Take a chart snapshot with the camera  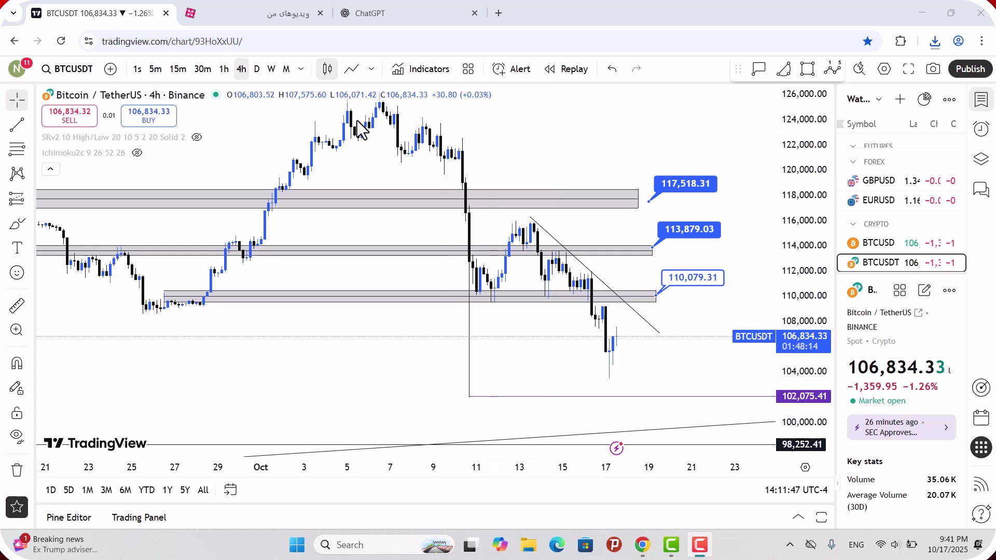tap(933, 69)
